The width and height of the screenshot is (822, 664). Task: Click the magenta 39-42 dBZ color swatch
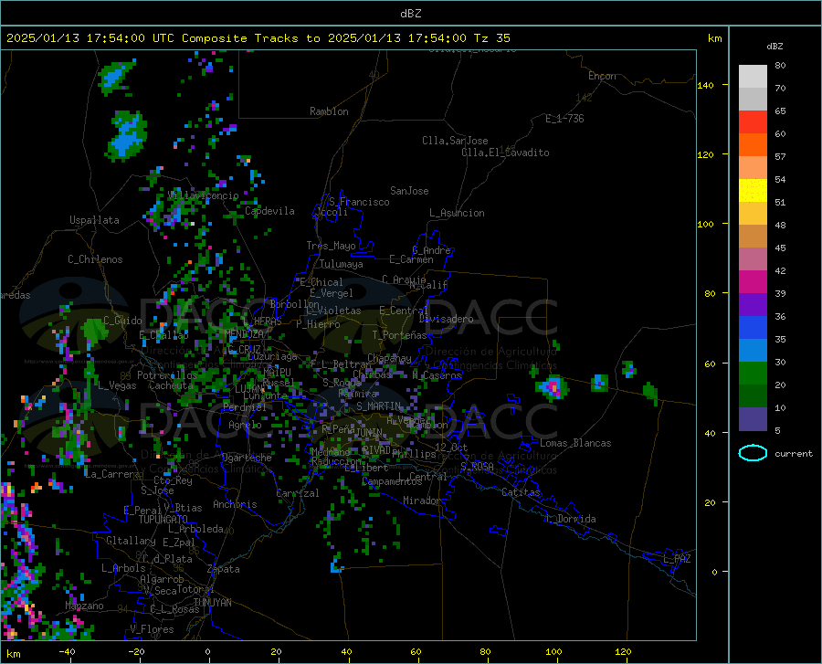[x=753, y=282]
